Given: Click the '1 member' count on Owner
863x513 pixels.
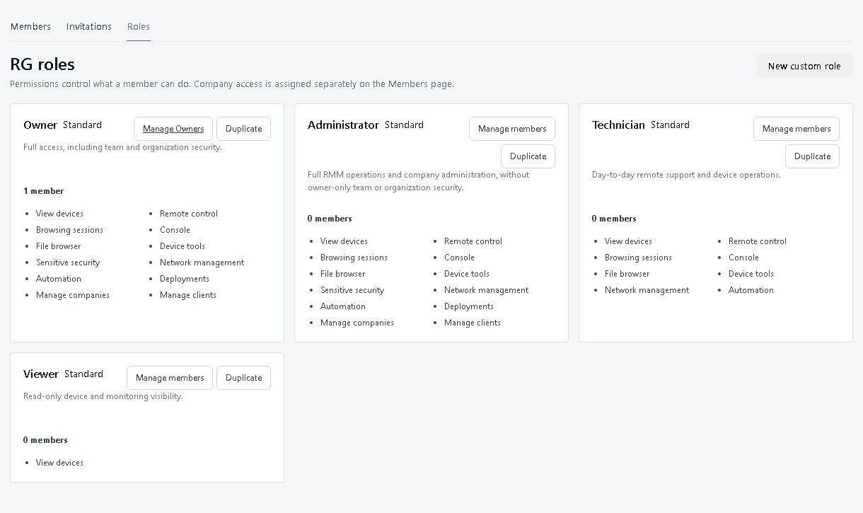Looking at the screenshot, I should coord(43,191).
